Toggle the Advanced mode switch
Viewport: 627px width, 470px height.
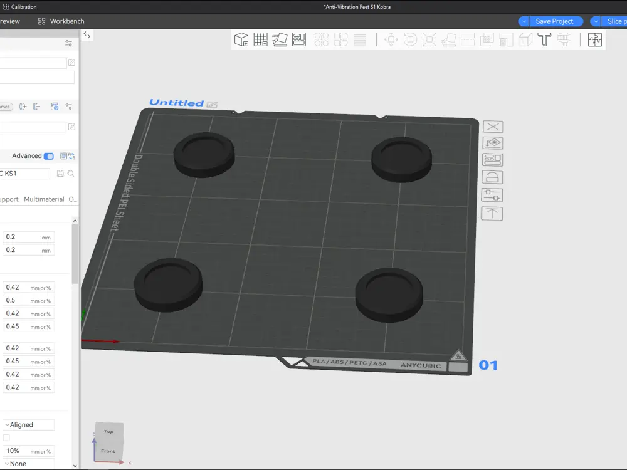point(49,156)
